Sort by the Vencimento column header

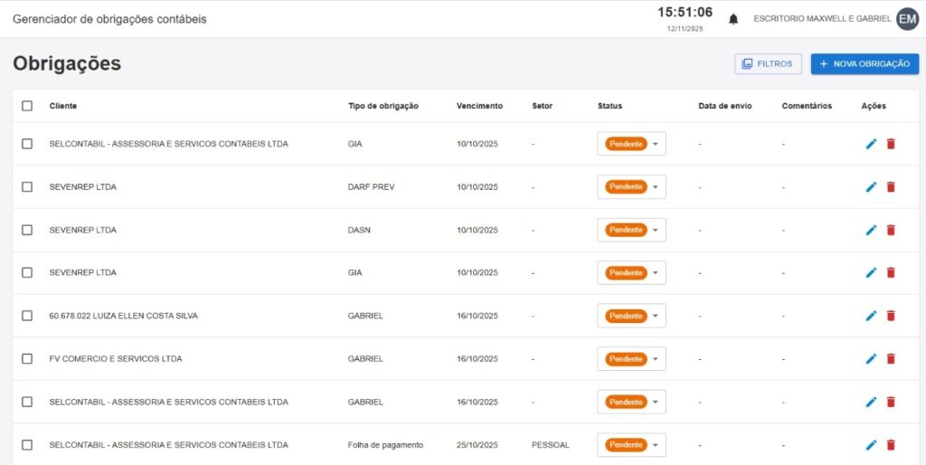pos(479,106)
